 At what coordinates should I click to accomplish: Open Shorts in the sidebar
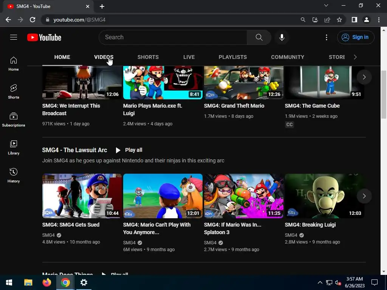coord(14,91)
